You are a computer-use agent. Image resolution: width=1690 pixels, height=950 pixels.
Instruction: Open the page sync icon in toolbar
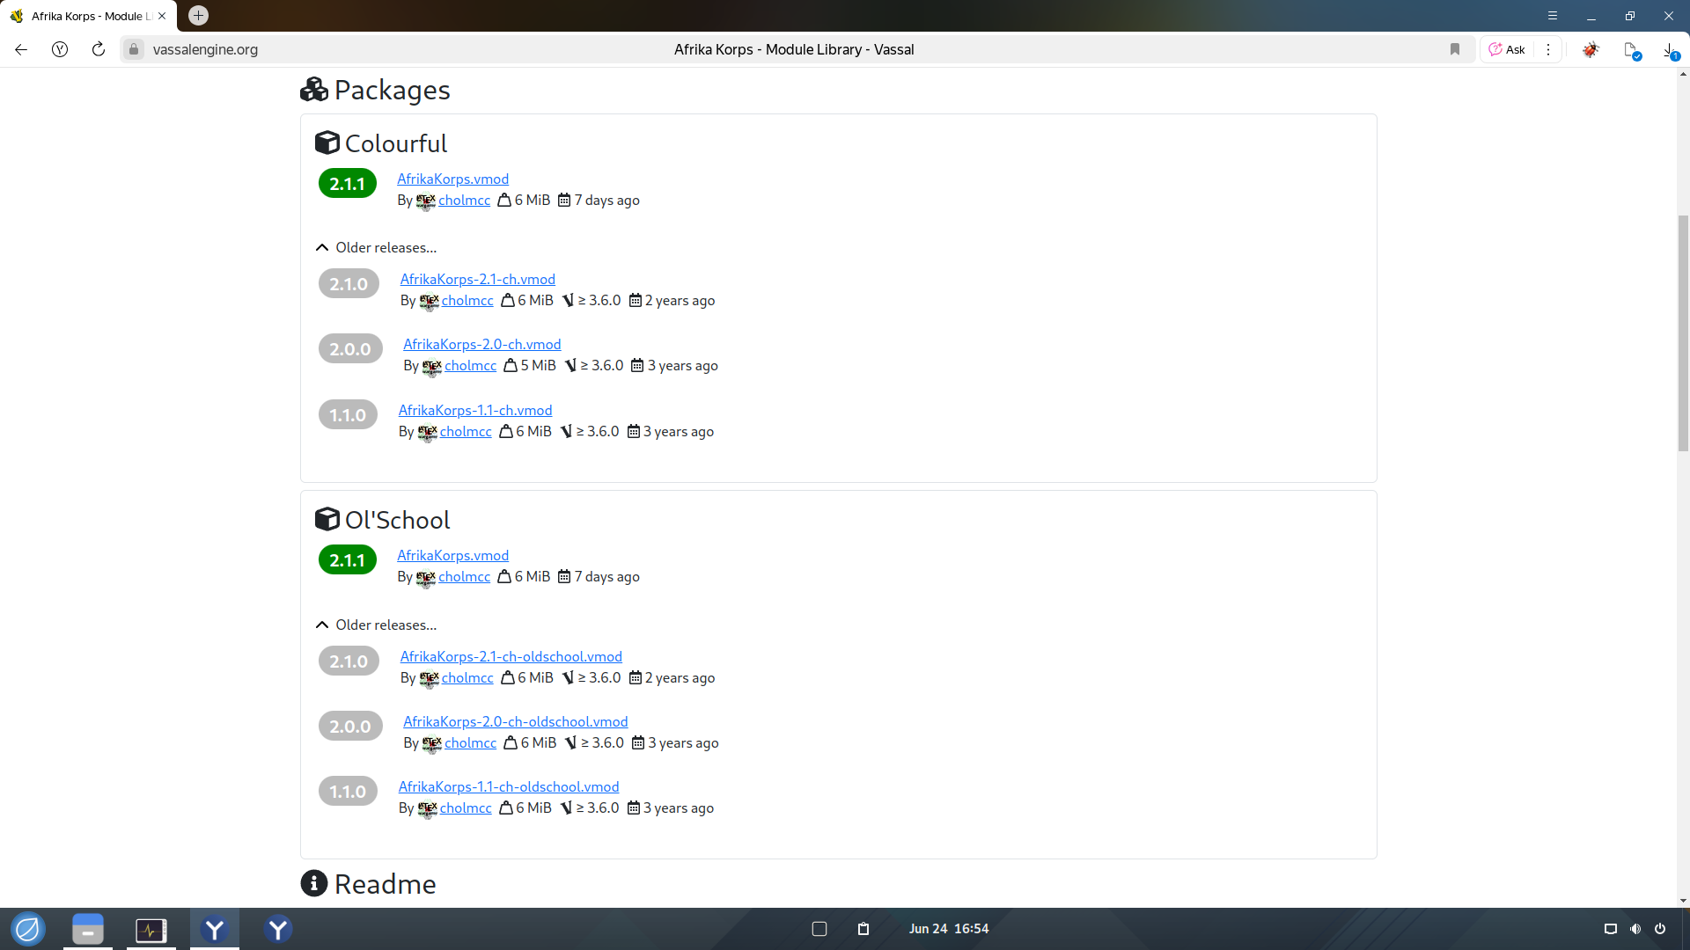pyautogui.click(x=1632, y=50)
